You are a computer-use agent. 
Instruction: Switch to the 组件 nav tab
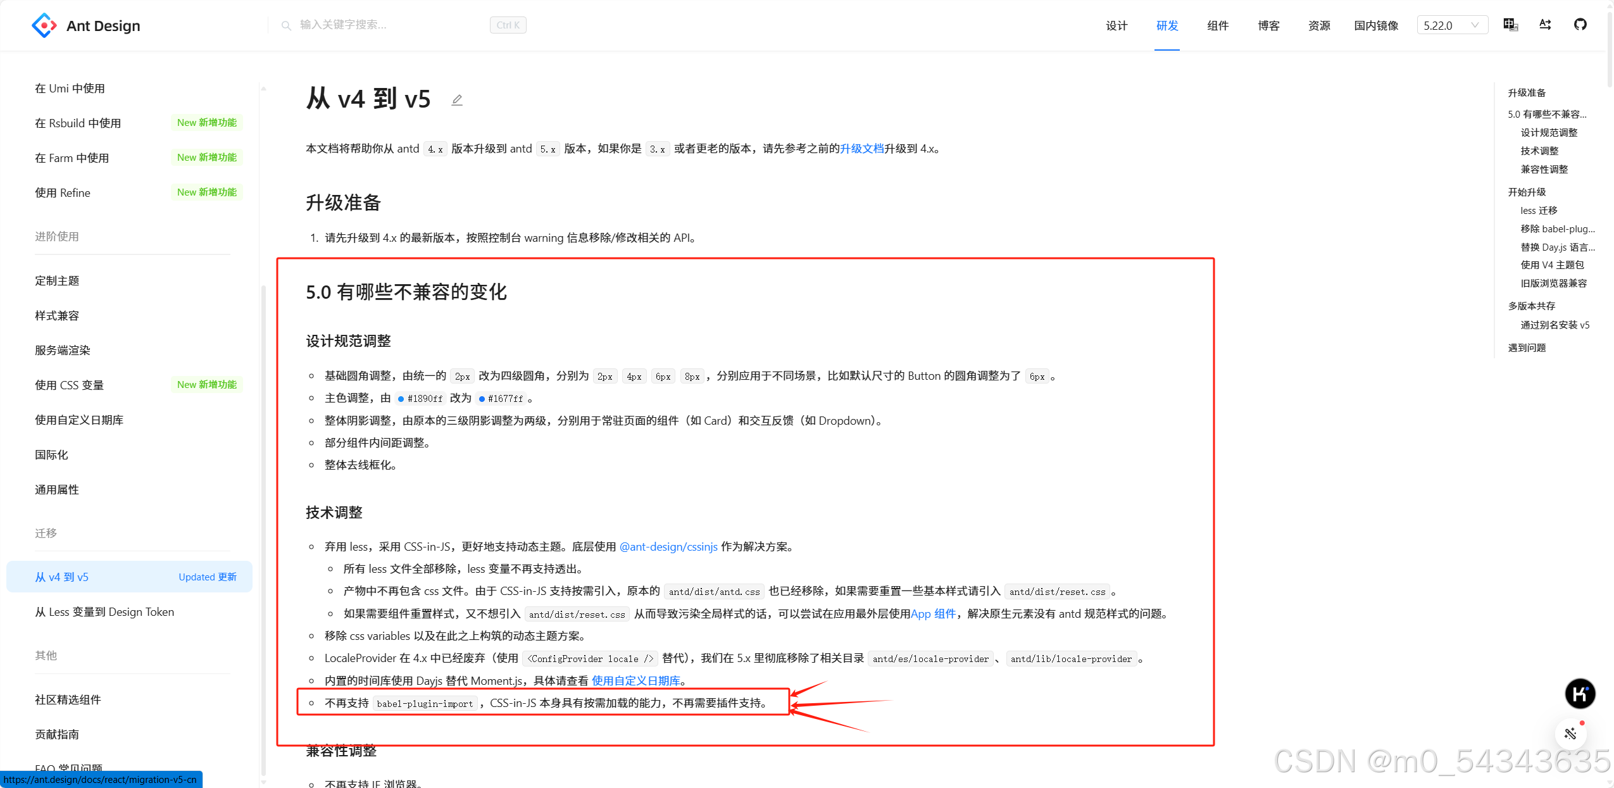(x=1217, y=25)
